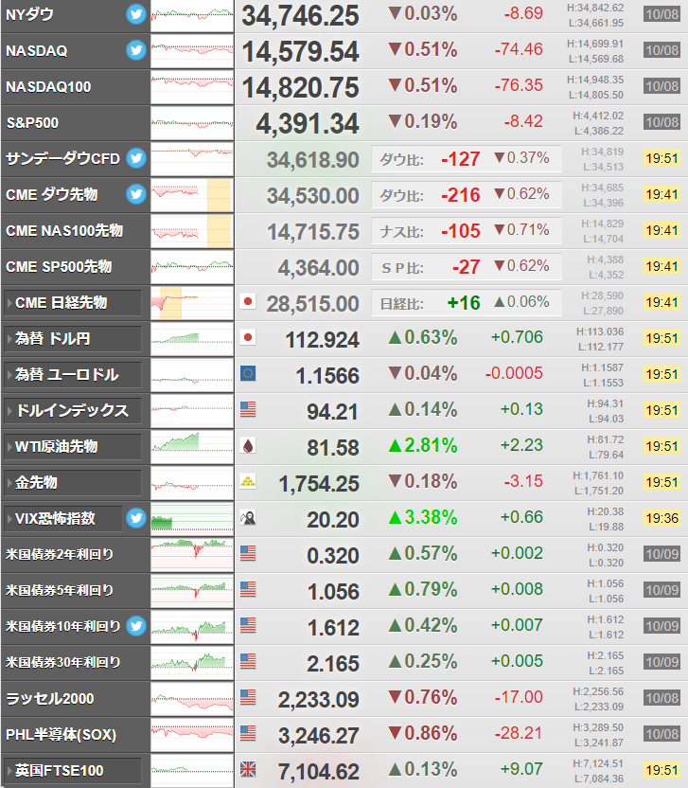The width and height of the screenshot is (688, 788).
Task: Expand the 為替 ユーロドル row
Action: (73, 375)
